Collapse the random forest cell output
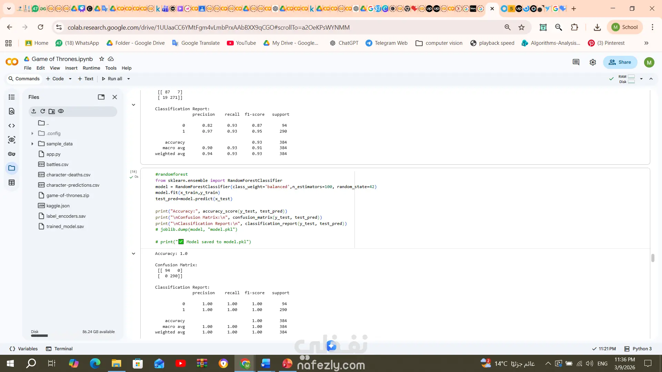 coord(133,254)
